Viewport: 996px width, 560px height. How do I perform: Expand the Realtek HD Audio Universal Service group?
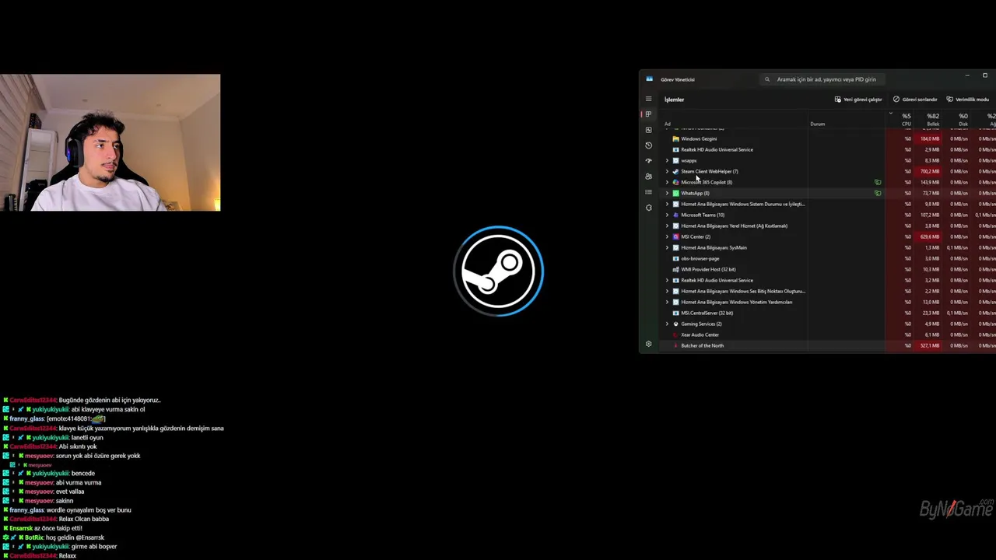tap(667, 280)
